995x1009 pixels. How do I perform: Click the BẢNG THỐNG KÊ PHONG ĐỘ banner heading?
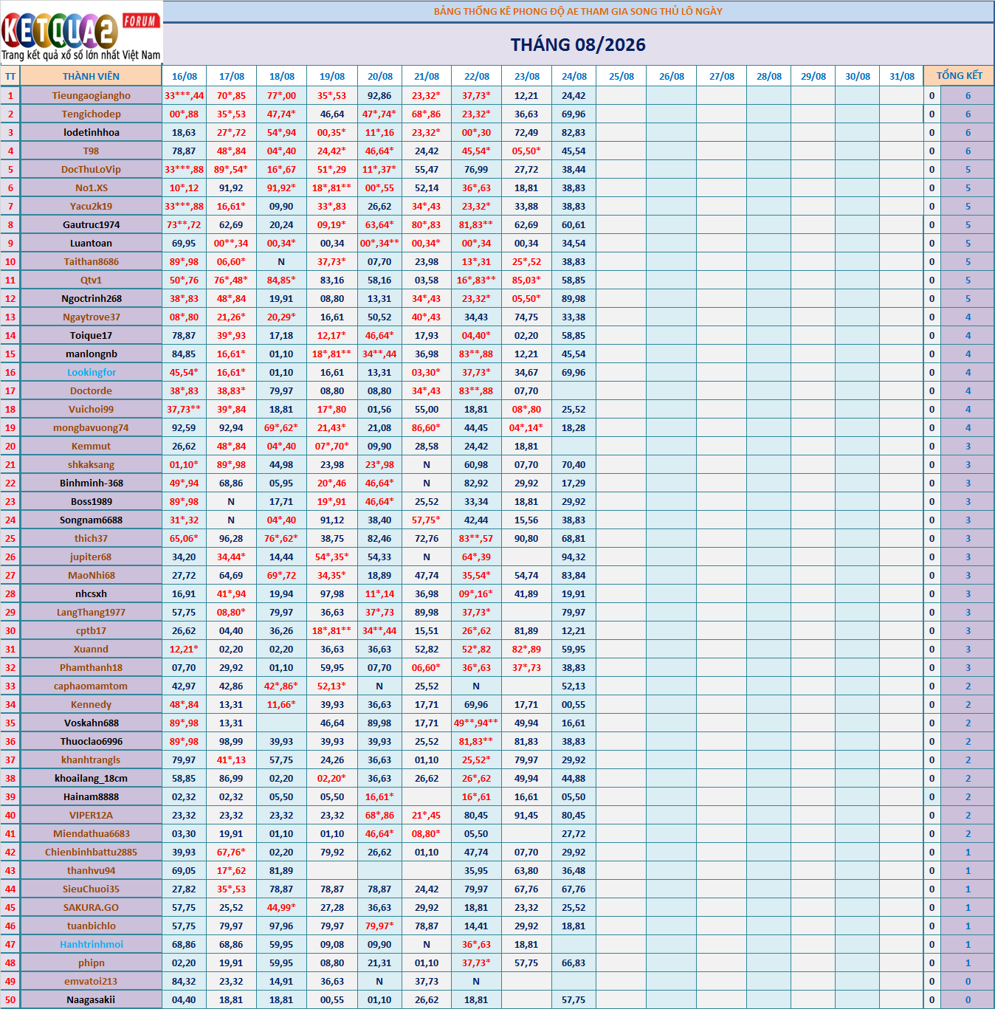coord(578,12)
